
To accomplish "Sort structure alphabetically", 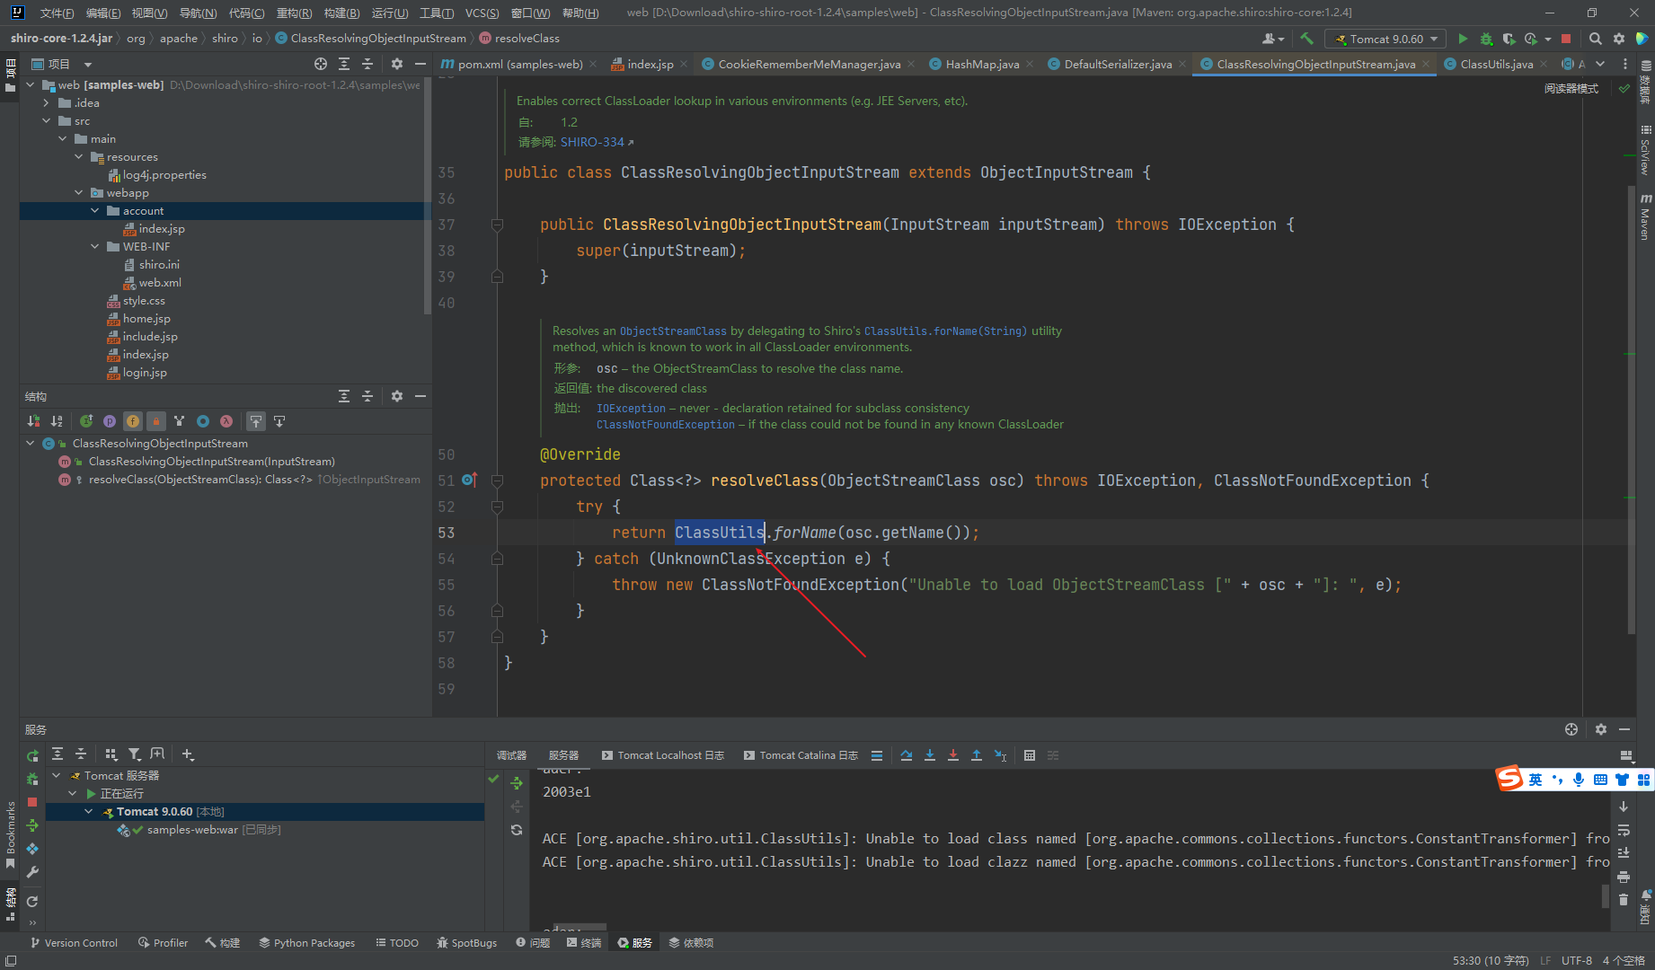I will [57, 420].
